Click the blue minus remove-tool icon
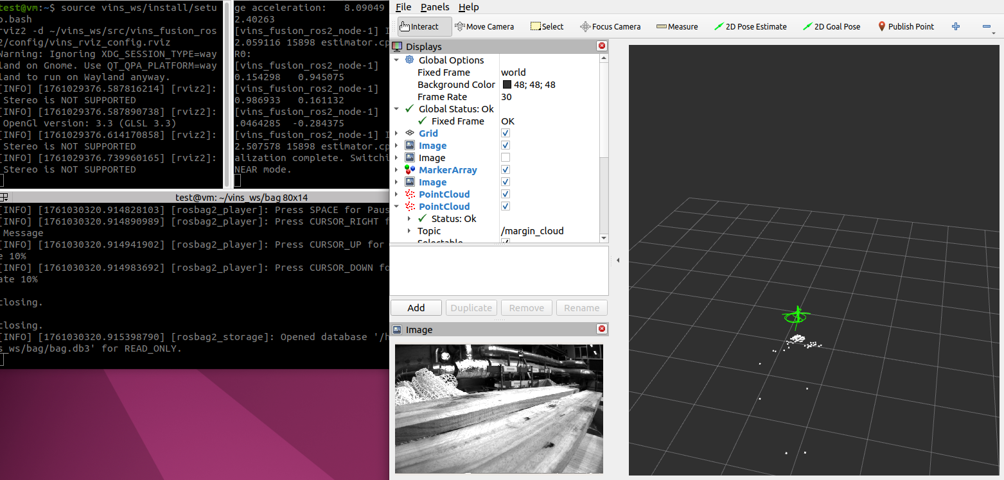1004x480 pixels. [987, 26]
